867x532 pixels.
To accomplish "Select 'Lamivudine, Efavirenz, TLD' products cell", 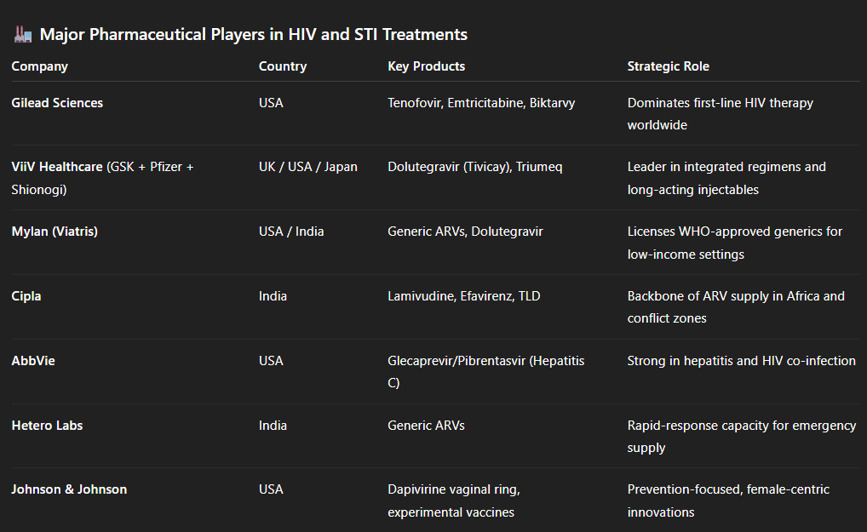I will click(x=464, y=296).
